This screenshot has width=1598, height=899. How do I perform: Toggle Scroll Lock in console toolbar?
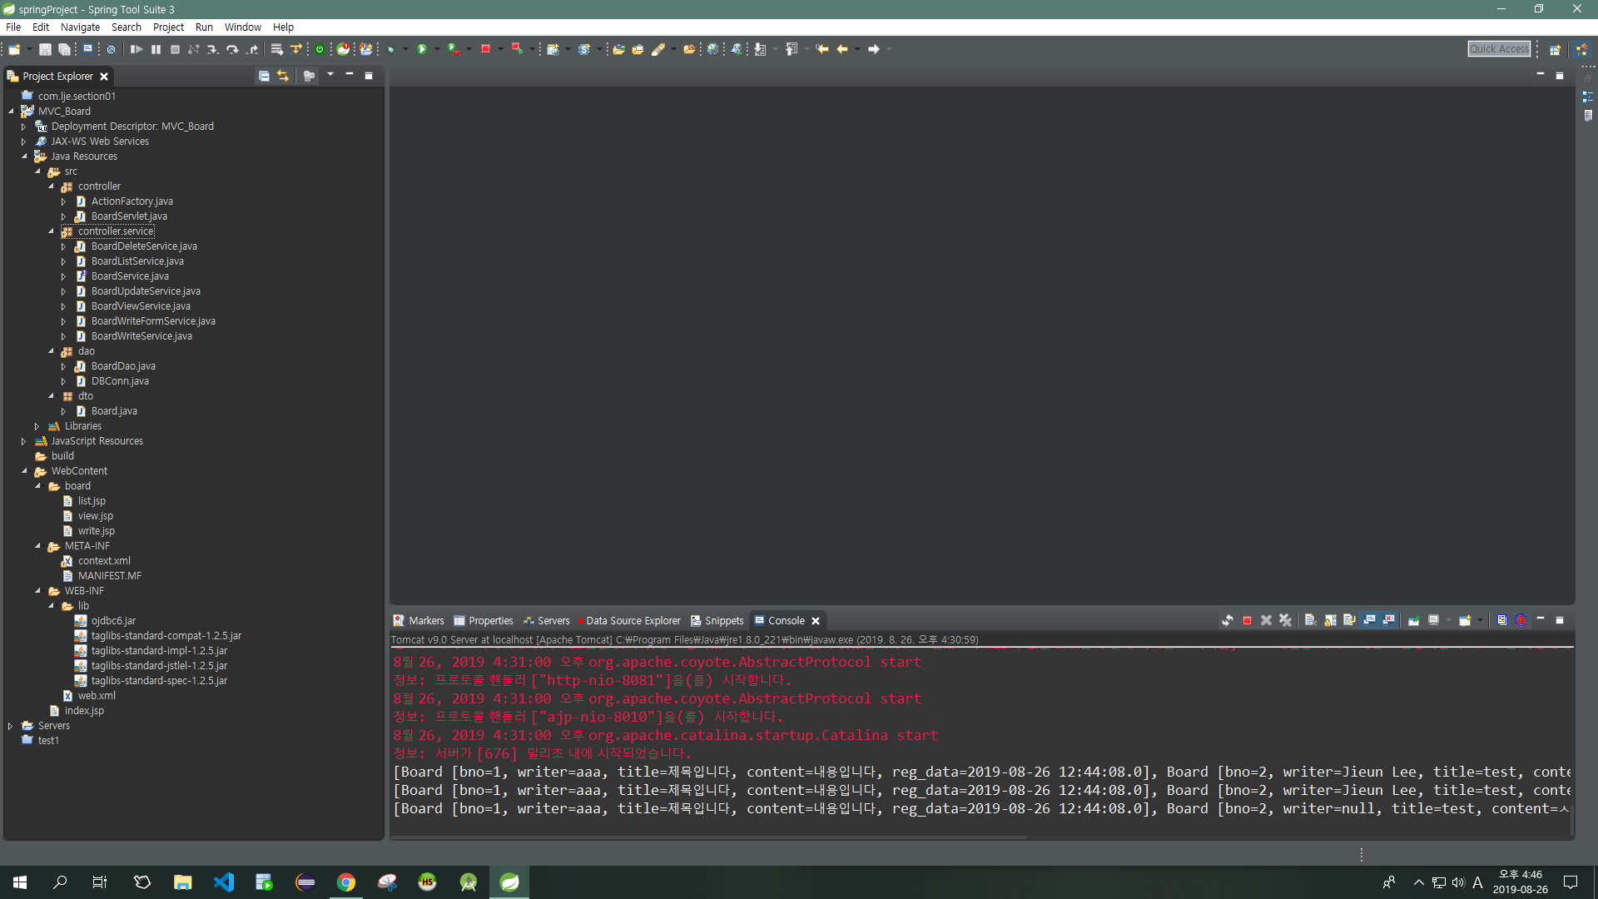(x=1330, y=621)
